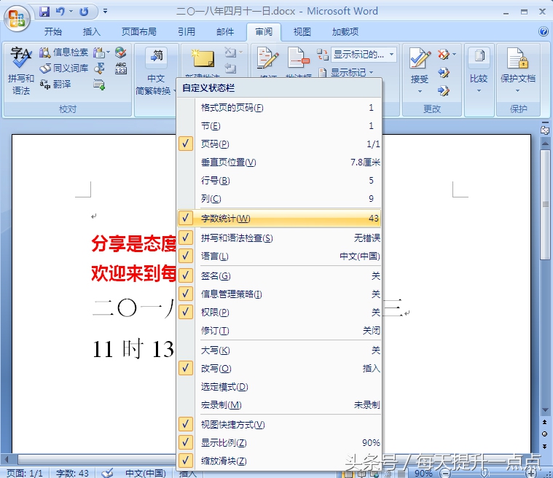Open the 页面布局 (Page Layout) tab
The height and width of the screenshot is (478, 553).
pyautogui.click(x=139, y=32)
